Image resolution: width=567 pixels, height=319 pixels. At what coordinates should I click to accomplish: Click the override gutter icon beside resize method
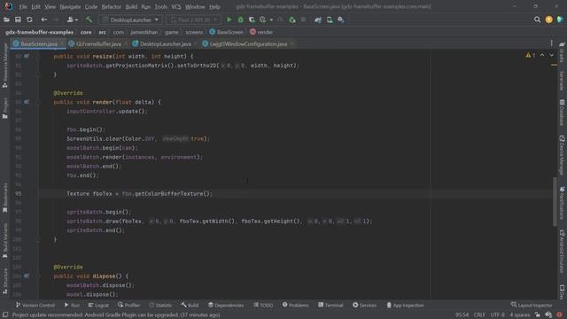click(x=27, y=57)
